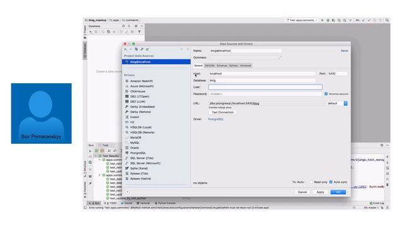Toggle the Auto sync checkbox

click(331, 182)
